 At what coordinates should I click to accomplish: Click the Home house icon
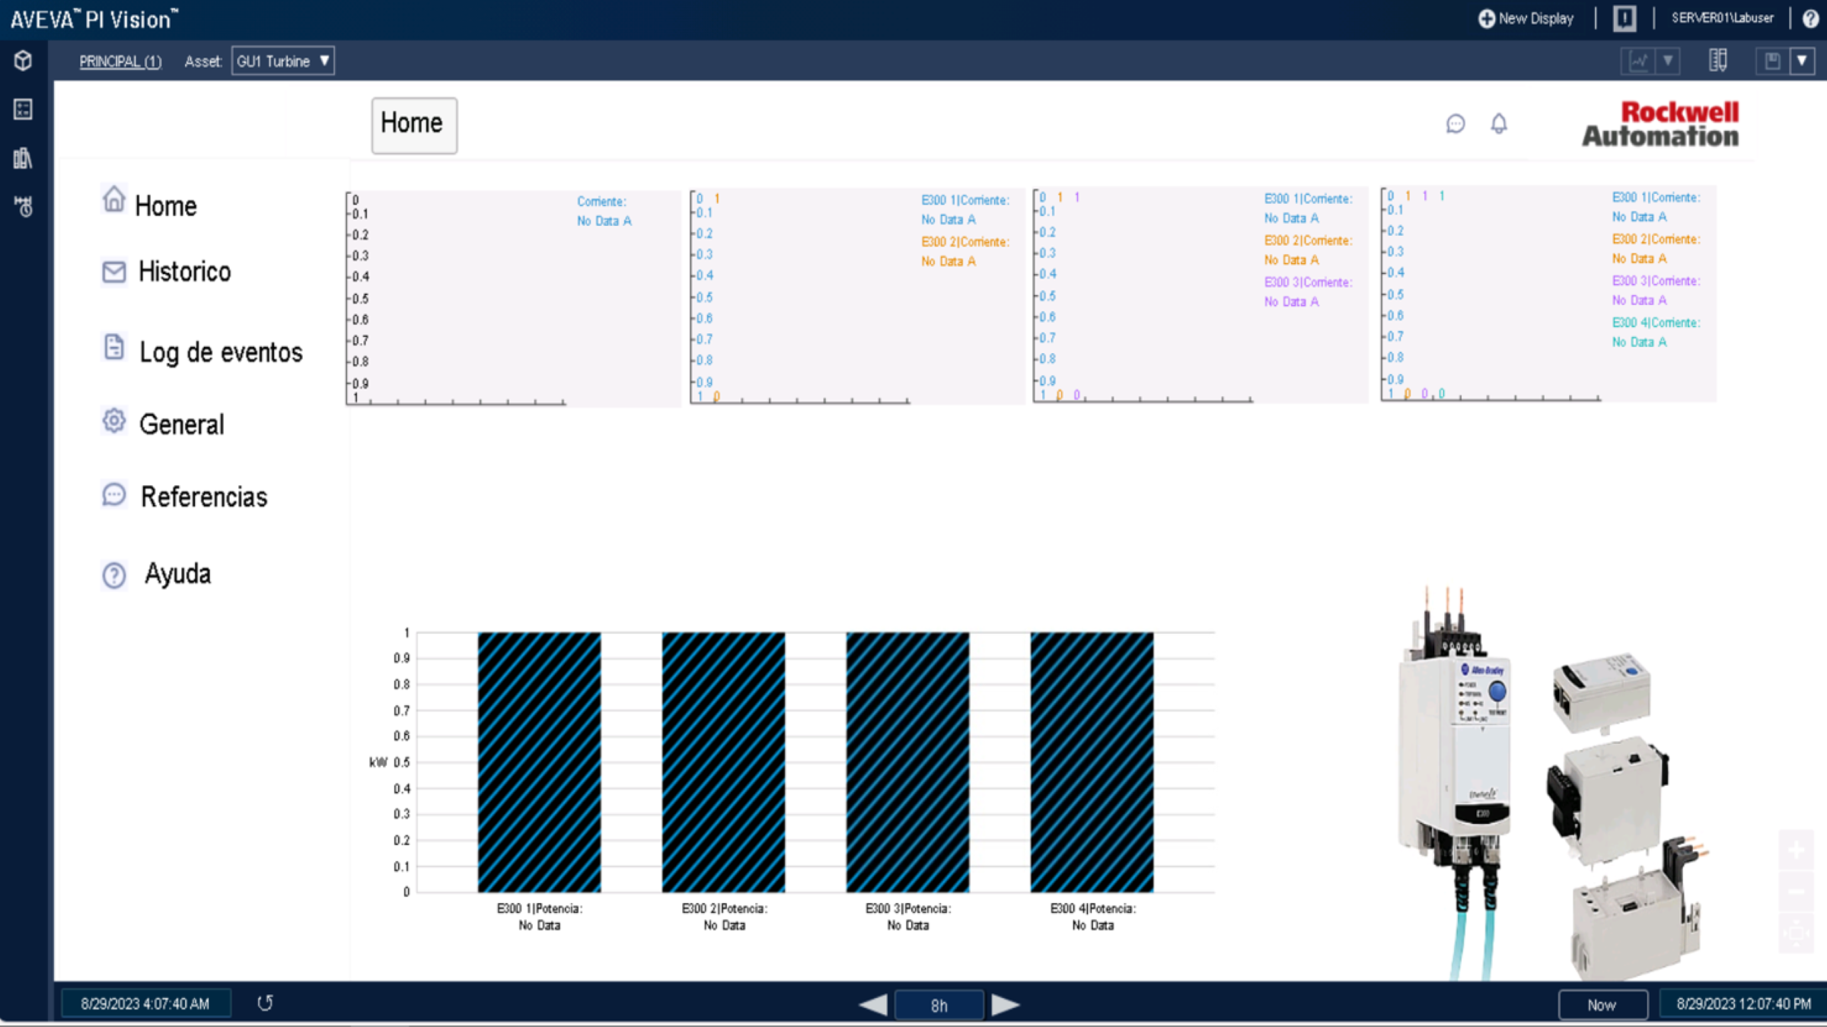point(113,199)
